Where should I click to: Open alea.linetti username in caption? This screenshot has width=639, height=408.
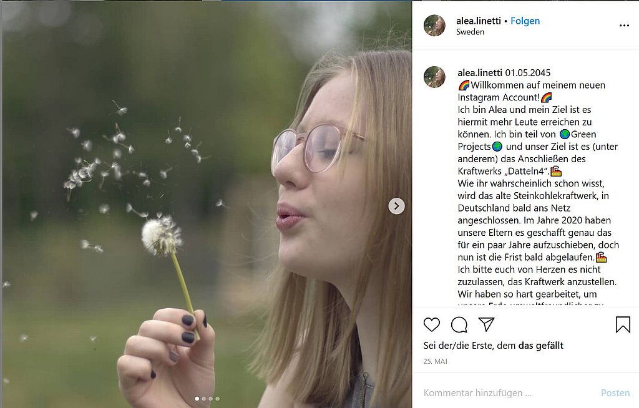[480, 73]
